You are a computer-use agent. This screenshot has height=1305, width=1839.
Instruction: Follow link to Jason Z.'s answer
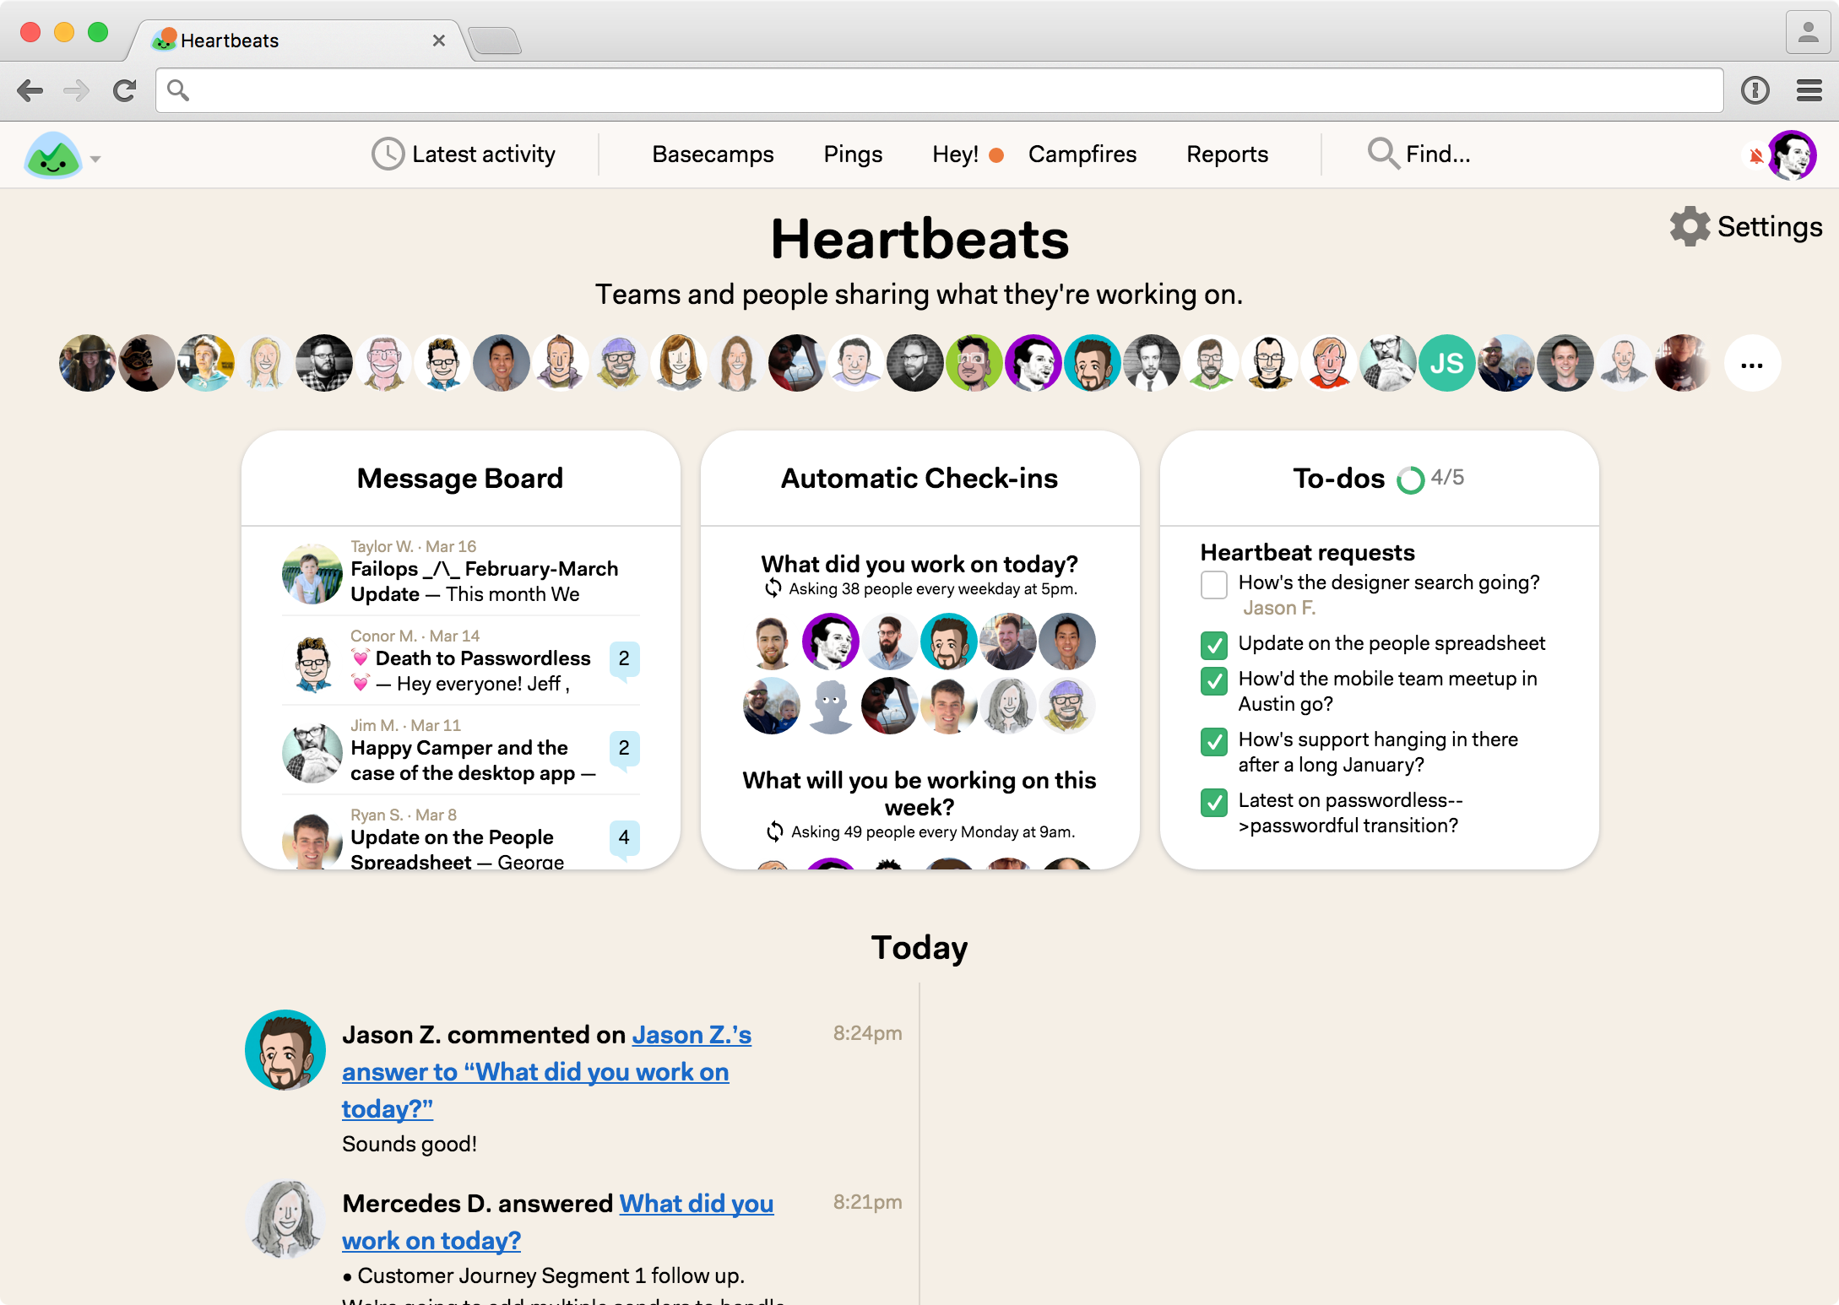(546, 1071)
